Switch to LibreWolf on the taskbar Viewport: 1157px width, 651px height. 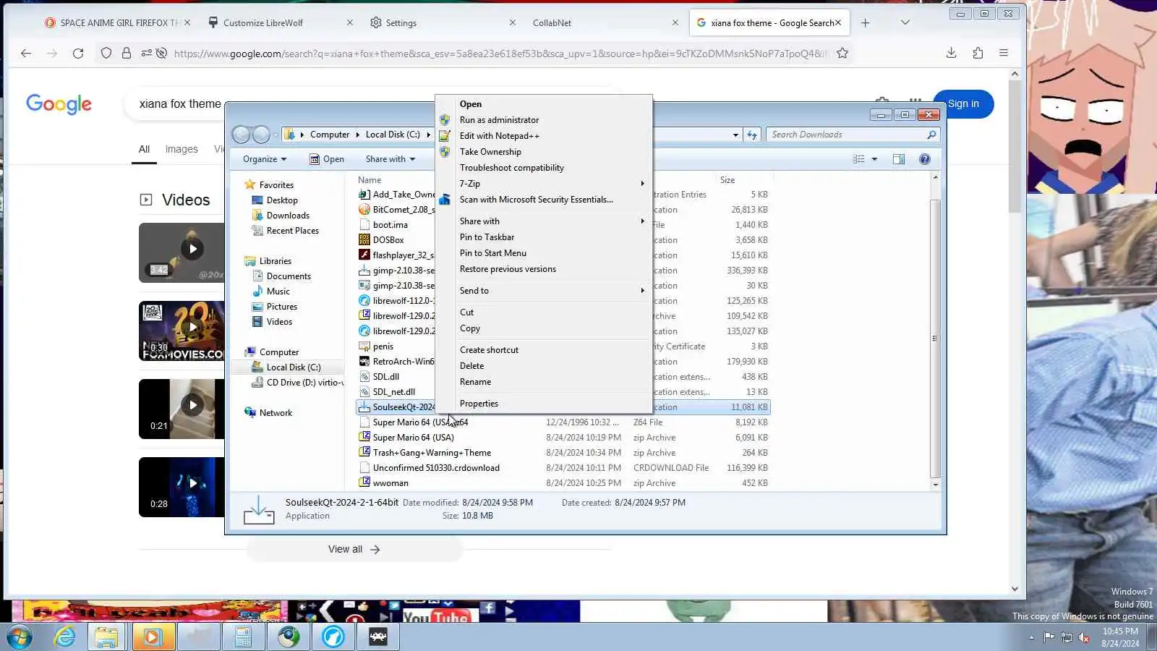(x=333, y=637)
